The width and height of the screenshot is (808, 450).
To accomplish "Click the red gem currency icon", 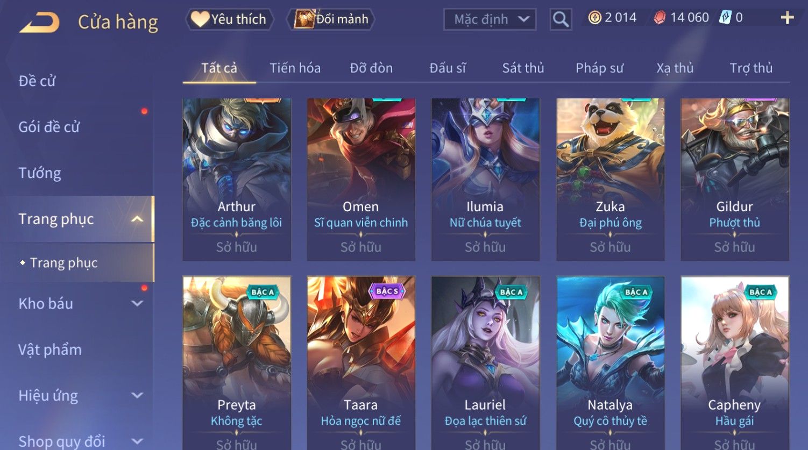I will coord(659,18).
